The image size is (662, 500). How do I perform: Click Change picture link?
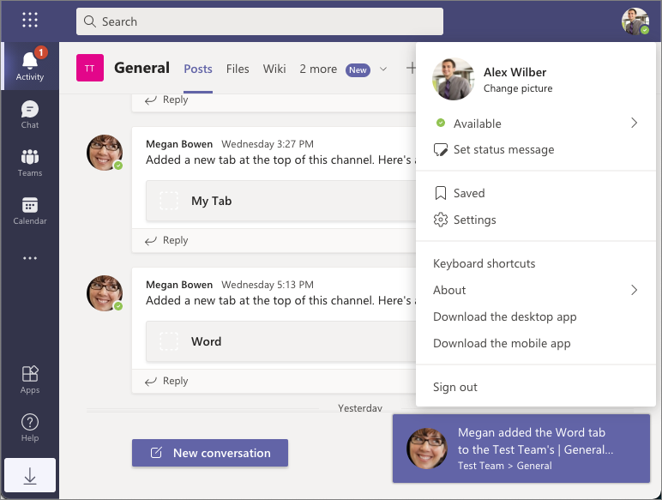point(518,88)
